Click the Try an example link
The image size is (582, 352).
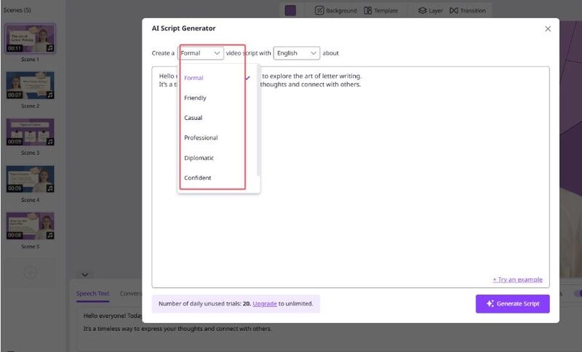[517, 280]
